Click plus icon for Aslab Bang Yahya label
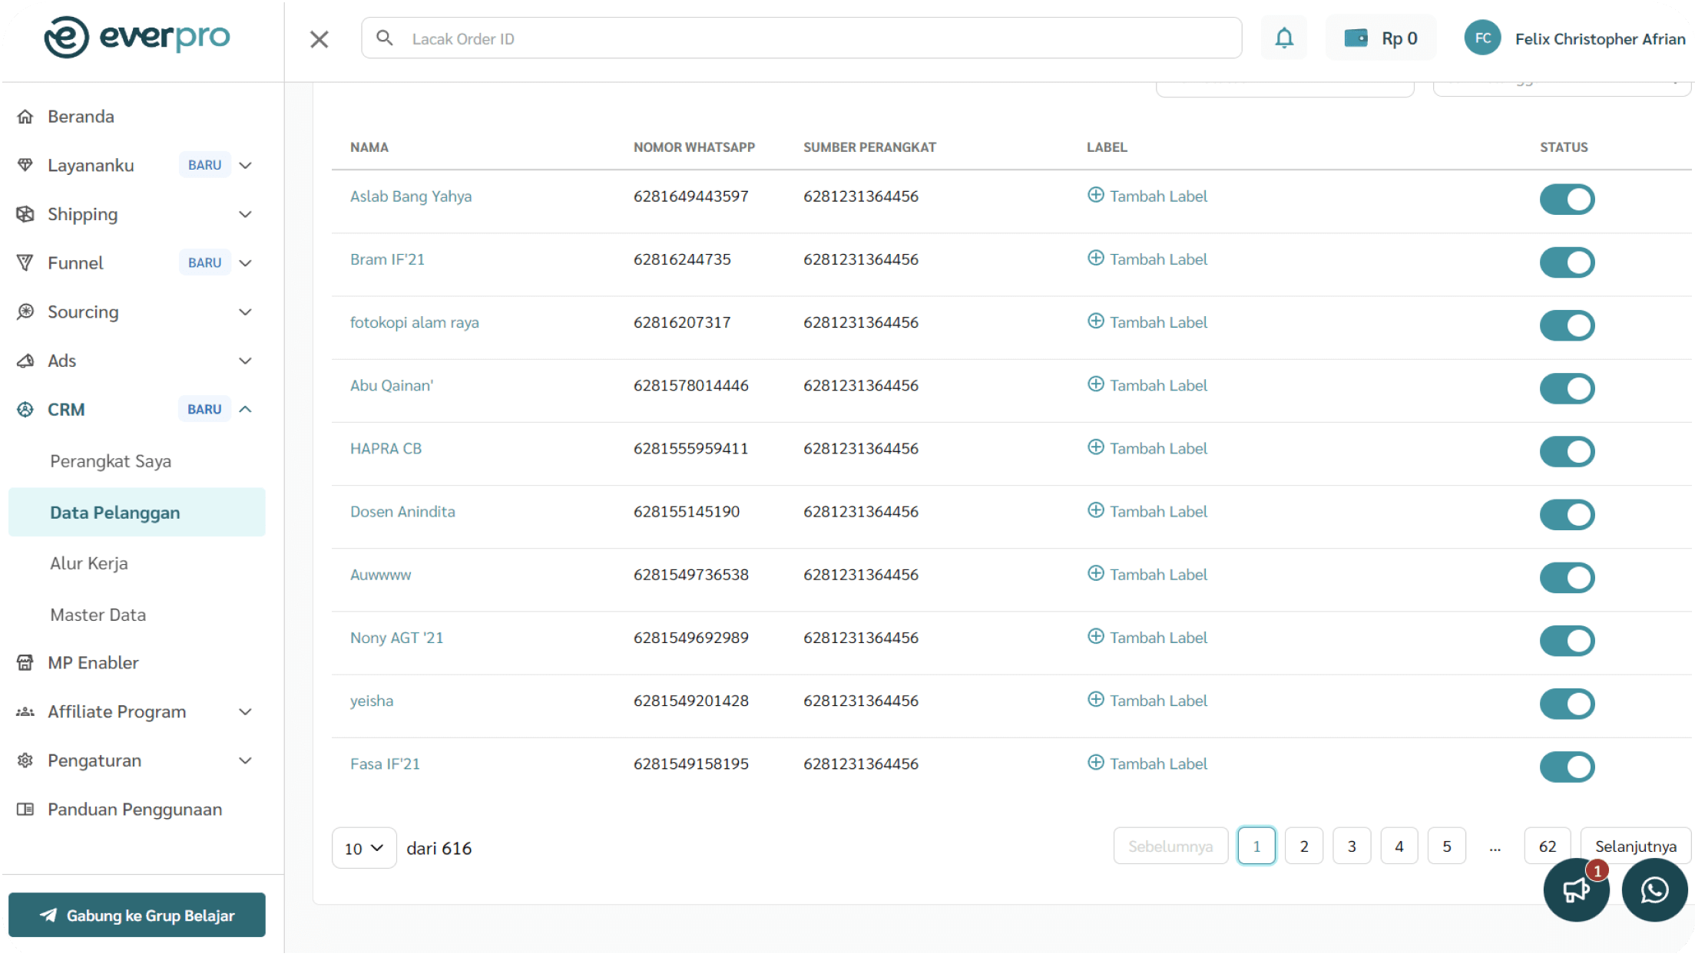The height and width of the screenshot is (960, 1695). [x=1095, y=195]
